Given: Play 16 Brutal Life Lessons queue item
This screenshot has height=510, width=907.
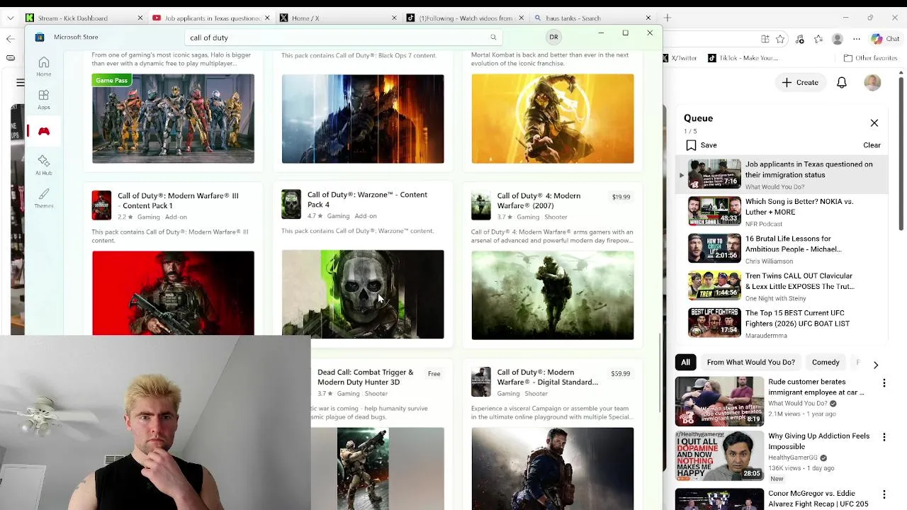Looking at the screenshot, I should 782,249.
